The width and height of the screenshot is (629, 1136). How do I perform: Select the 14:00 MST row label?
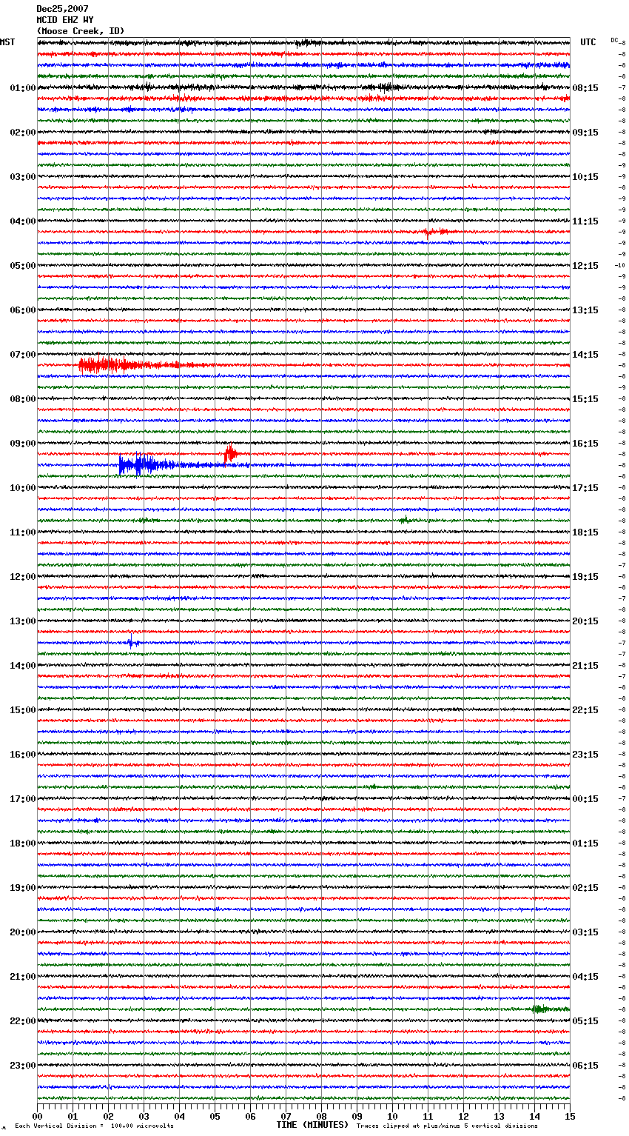pos(23,666)
